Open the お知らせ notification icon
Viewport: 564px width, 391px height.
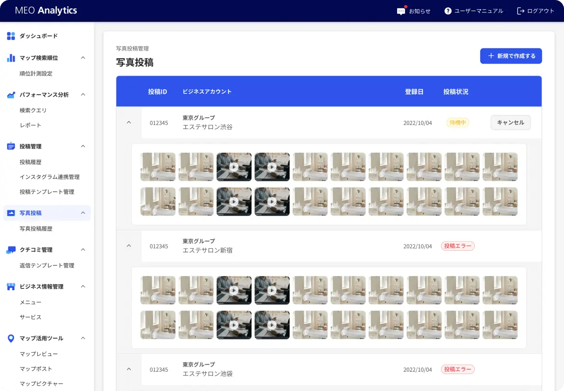401,11
